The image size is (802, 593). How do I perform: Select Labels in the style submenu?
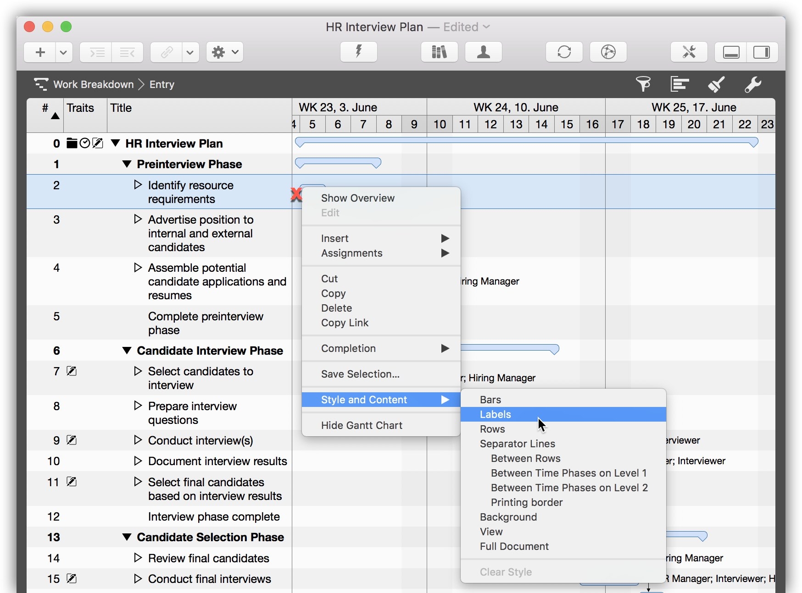point(495,414)
